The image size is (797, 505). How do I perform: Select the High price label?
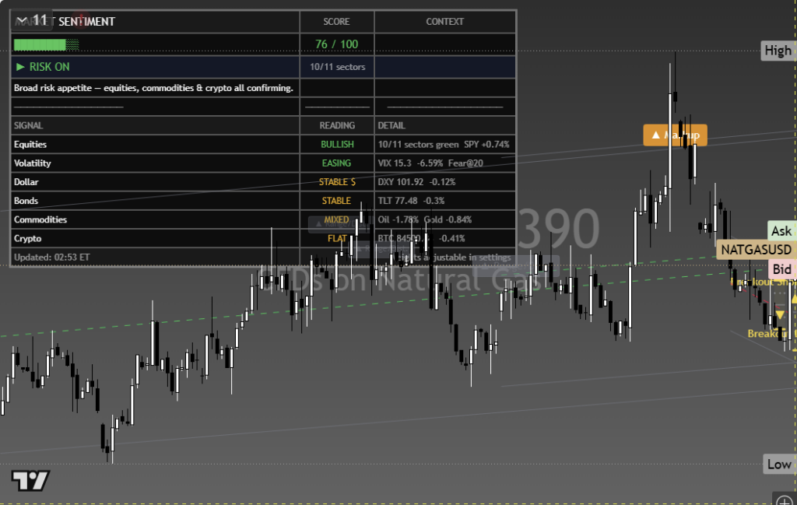click(x=778, y=51)
